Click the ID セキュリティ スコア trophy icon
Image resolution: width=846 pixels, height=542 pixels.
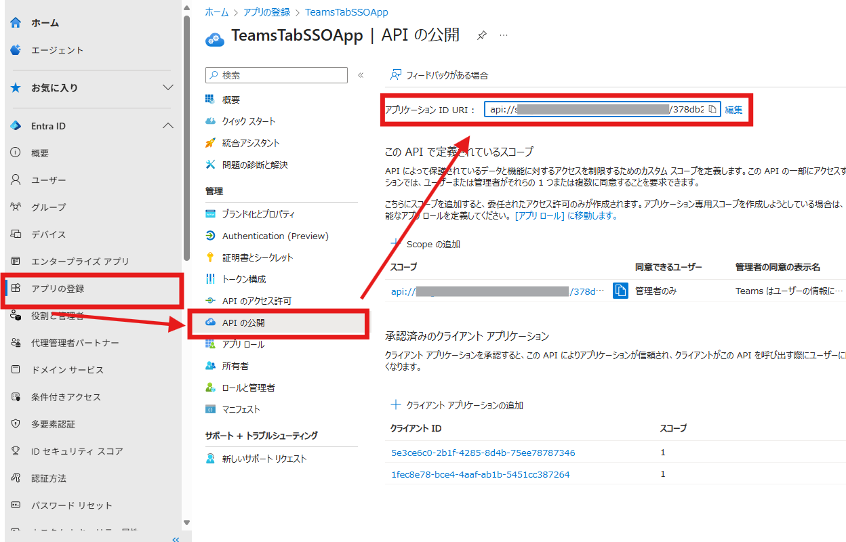point(16,451)
